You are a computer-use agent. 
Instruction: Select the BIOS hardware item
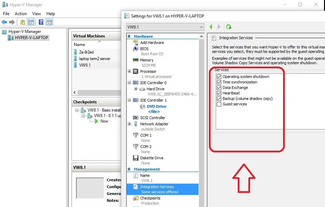click(x=144, y=49)
